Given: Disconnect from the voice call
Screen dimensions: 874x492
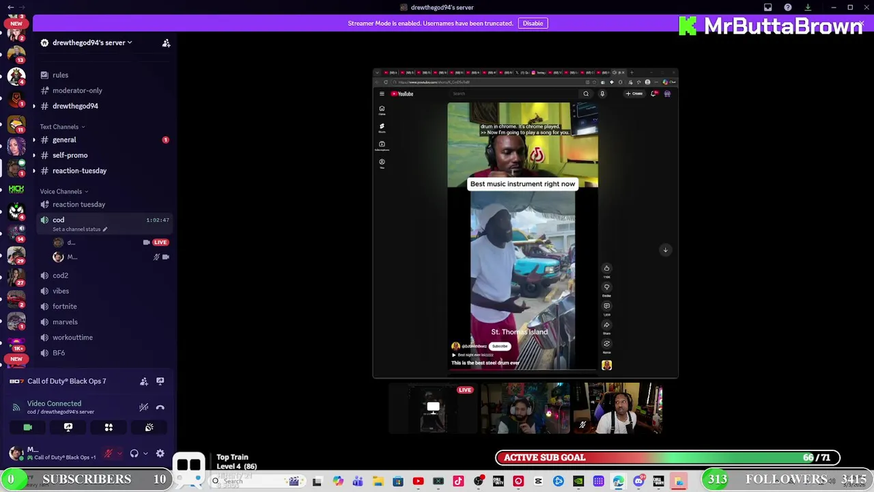Looking at the screenshot, I should [160, 407].
